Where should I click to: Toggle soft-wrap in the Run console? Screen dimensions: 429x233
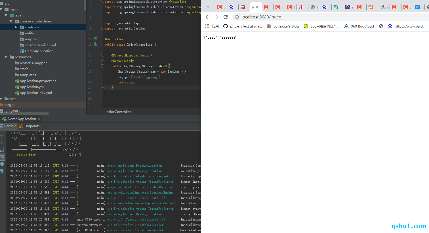2,150
